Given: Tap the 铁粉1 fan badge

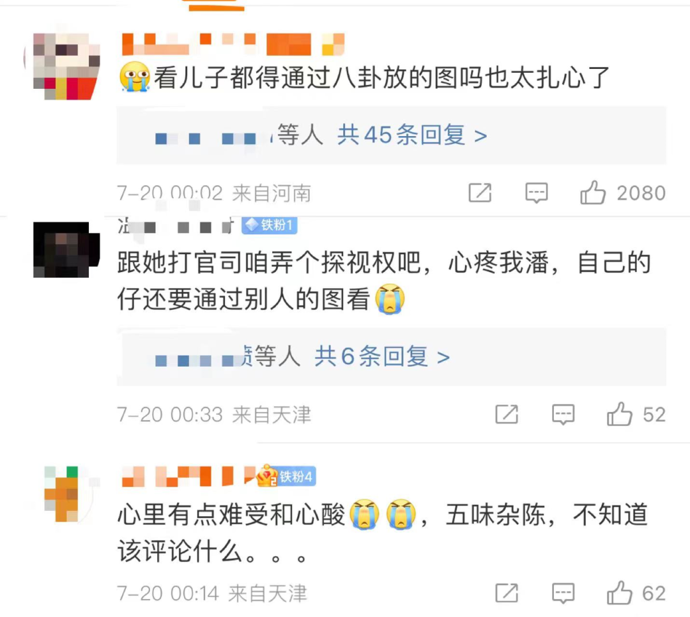Looking at the screenshot, I should coord(270,225).
